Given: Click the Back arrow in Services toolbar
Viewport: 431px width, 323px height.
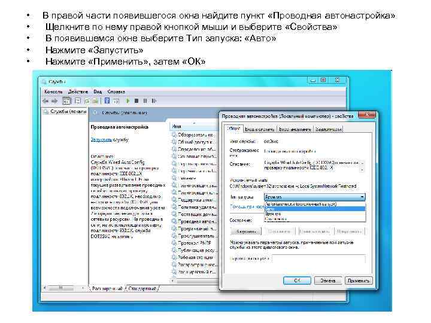Looking at the screenshot, I should coord(45,101).
